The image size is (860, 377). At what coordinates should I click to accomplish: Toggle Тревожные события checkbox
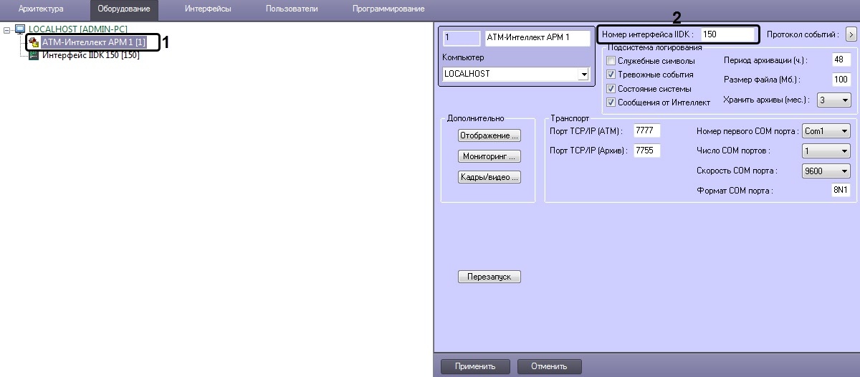tap(611, 75)
